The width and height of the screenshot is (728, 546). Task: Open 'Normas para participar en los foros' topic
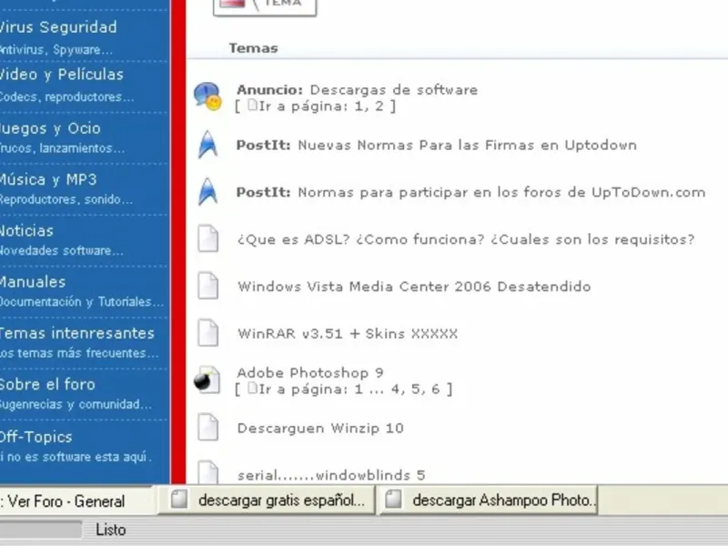[501, 192]
